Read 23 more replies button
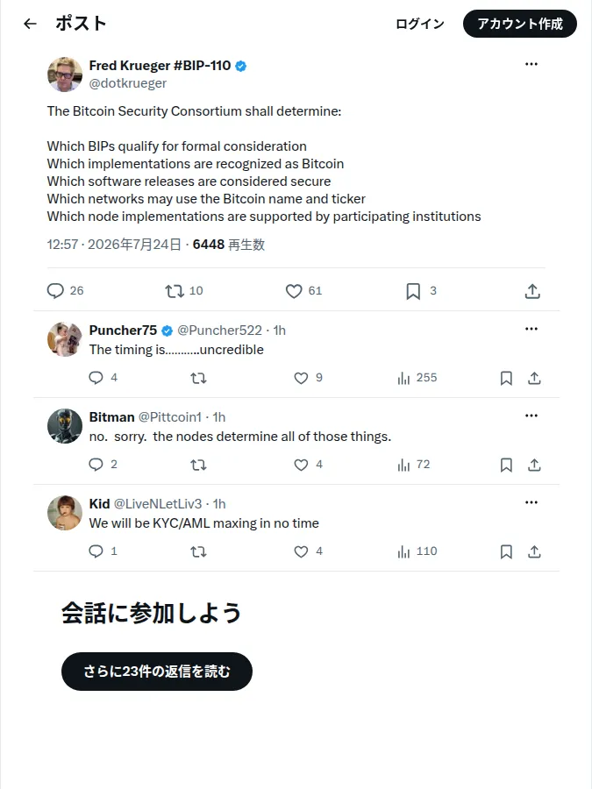592x789 pixels. pyautogui.click(x=157, y=672)
